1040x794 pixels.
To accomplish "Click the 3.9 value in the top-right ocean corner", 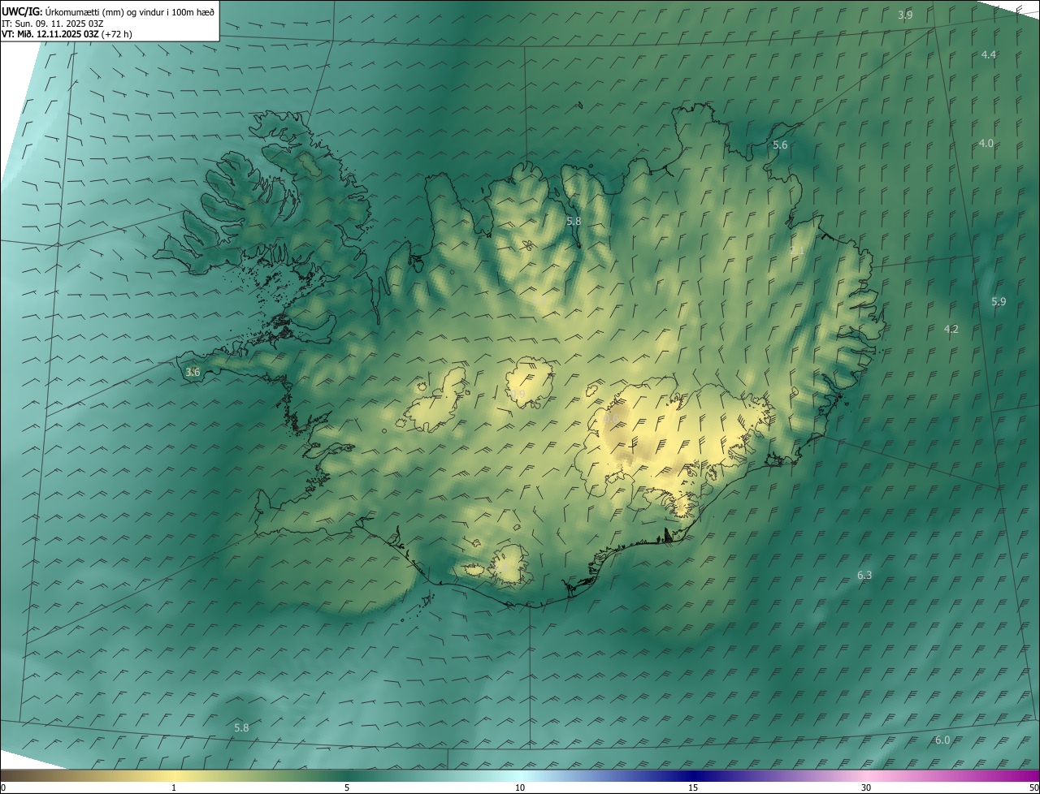I will click(x=905, y=15).
